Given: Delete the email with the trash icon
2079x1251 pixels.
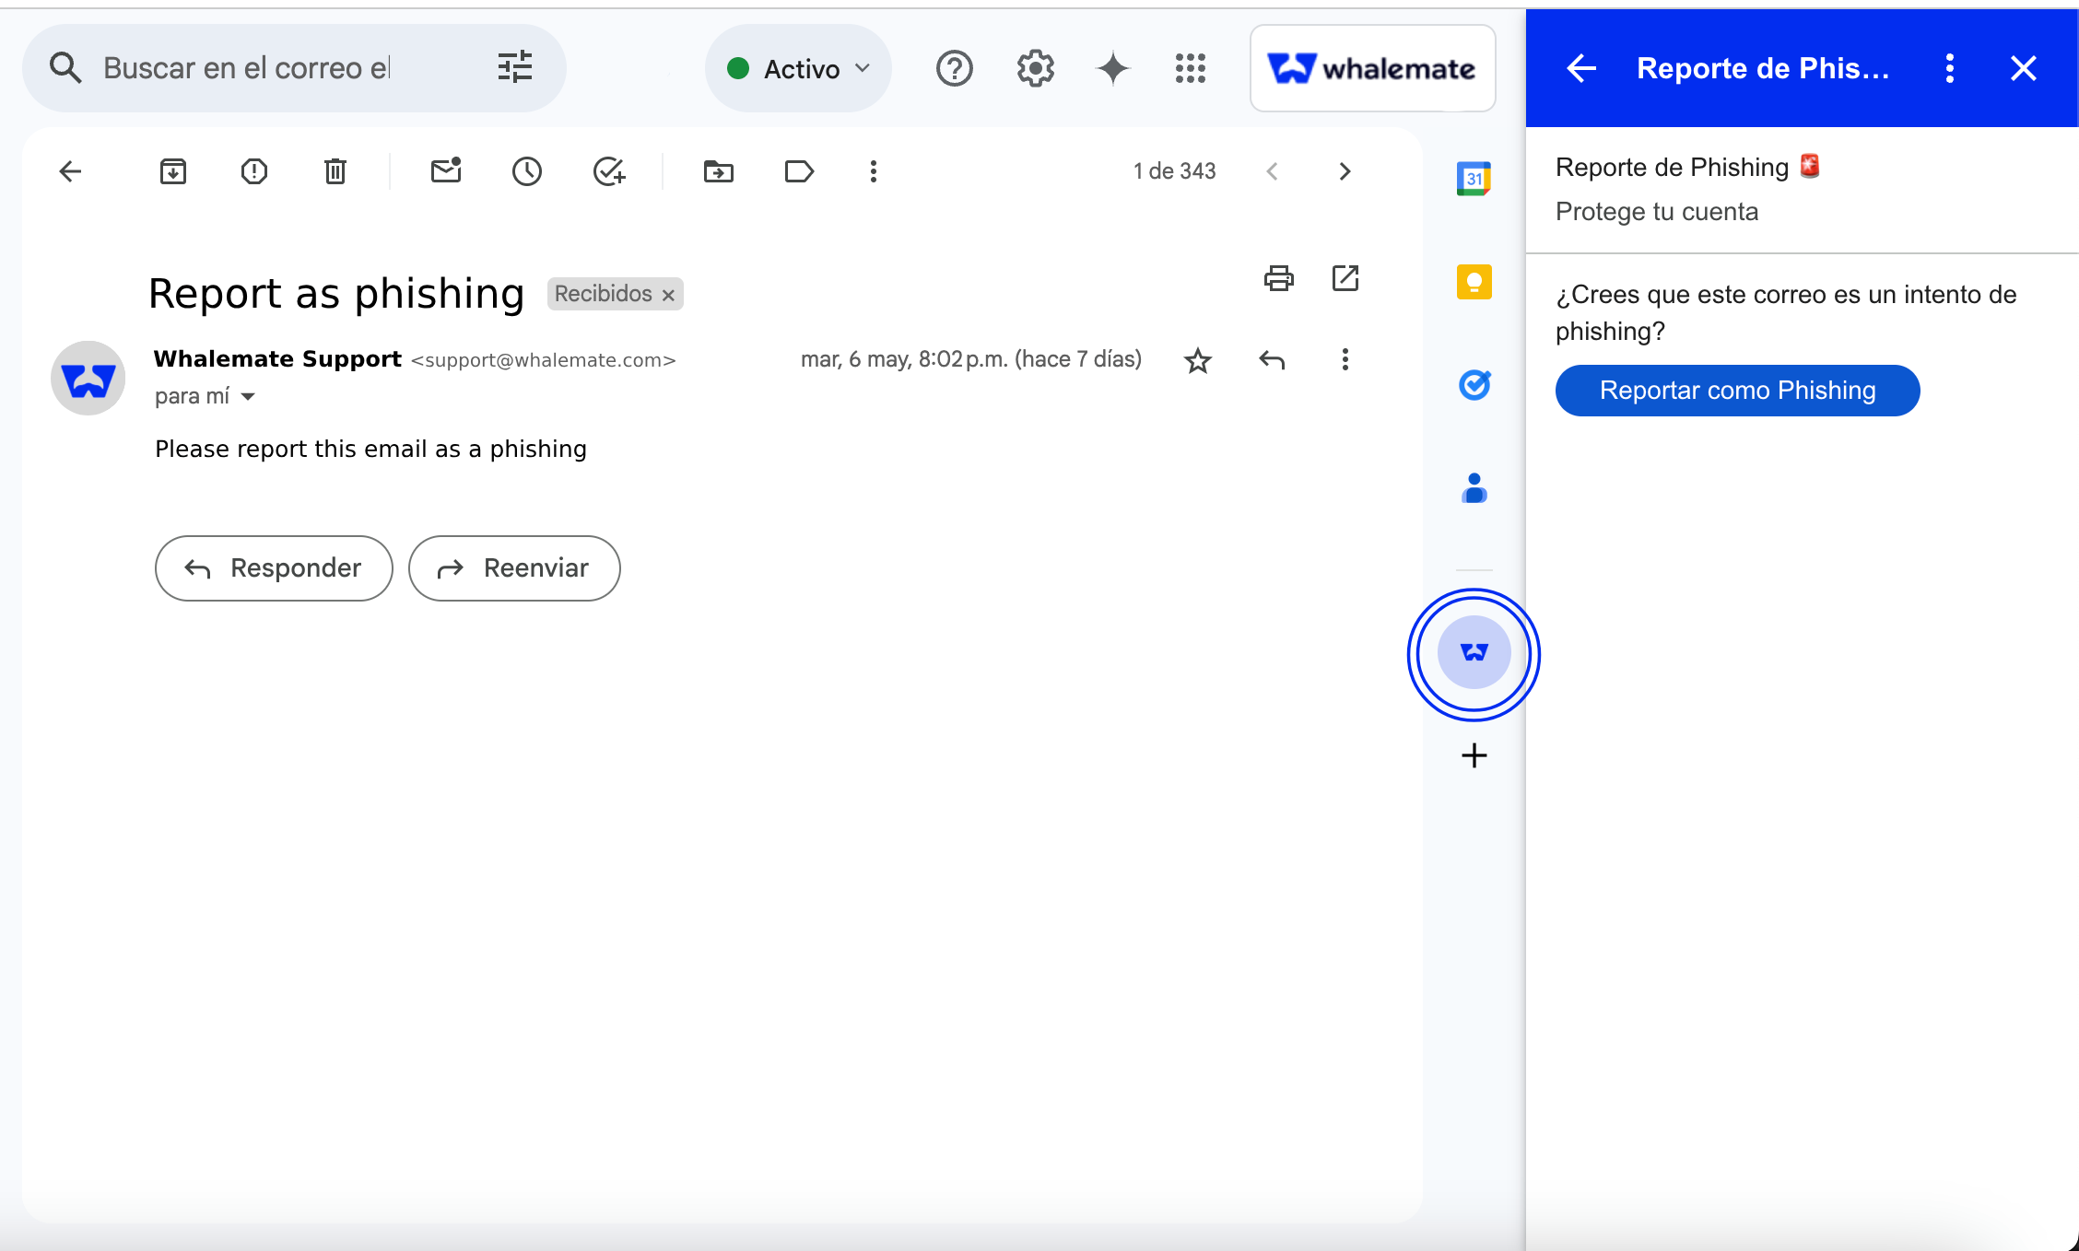Looking at the screenshot, I should pos(335,171).
